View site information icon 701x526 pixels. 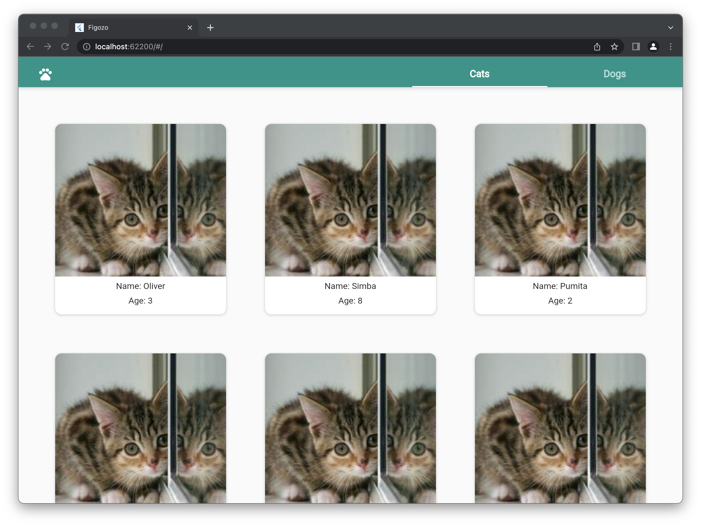87,47
